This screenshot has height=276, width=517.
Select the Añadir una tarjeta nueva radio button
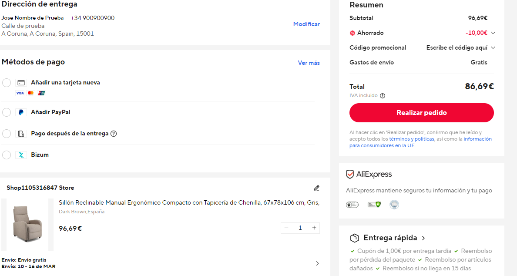coord(7,82)
